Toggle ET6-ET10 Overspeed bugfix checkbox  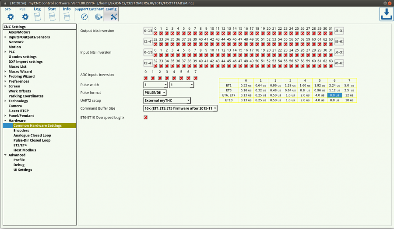pyautogui.click(x=145, y=118)
